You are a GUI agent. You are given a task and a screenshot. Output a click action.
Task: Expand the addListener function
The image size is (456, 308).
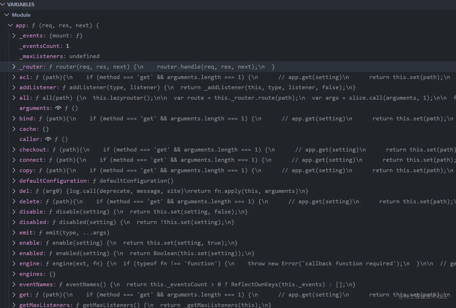(14, 87)
